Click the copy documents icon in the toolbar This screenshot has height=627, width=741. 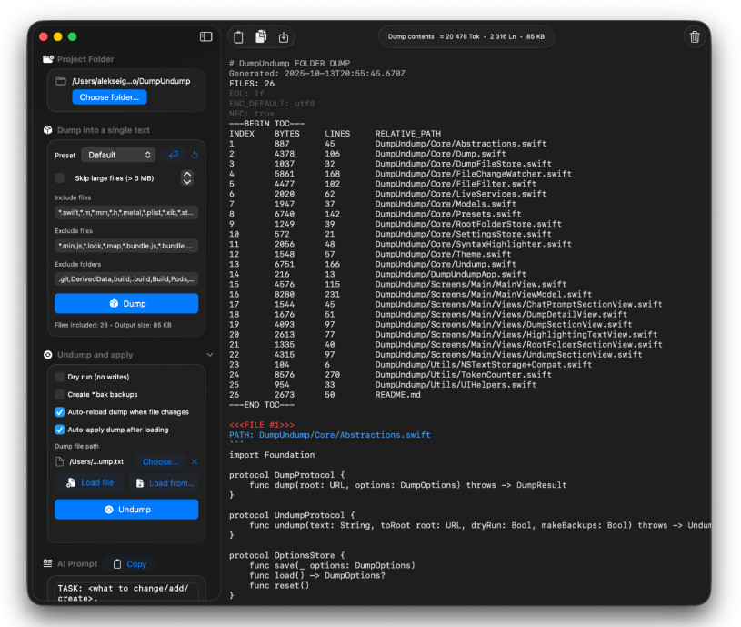[x=261, y=36]
